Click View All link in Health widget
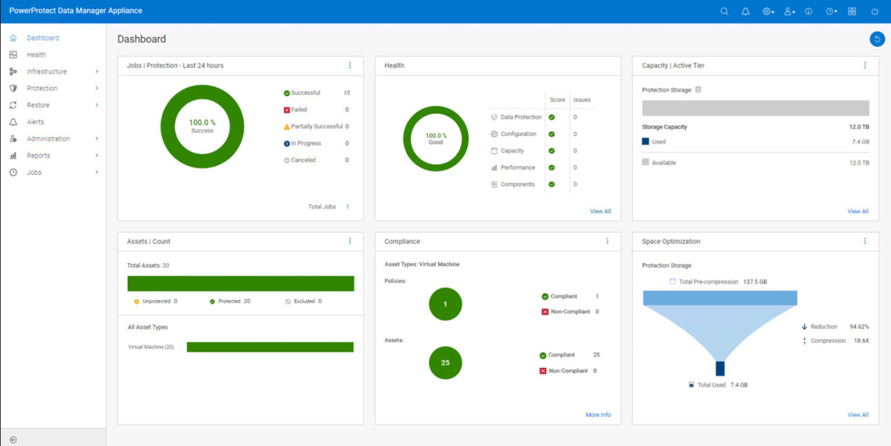Screen dimensions: 891x446 click(600, 211)
